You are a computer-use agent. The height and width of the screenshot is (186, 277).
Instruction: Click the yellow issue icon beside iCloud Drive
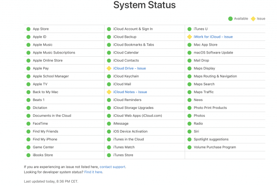tap(109, 68)
